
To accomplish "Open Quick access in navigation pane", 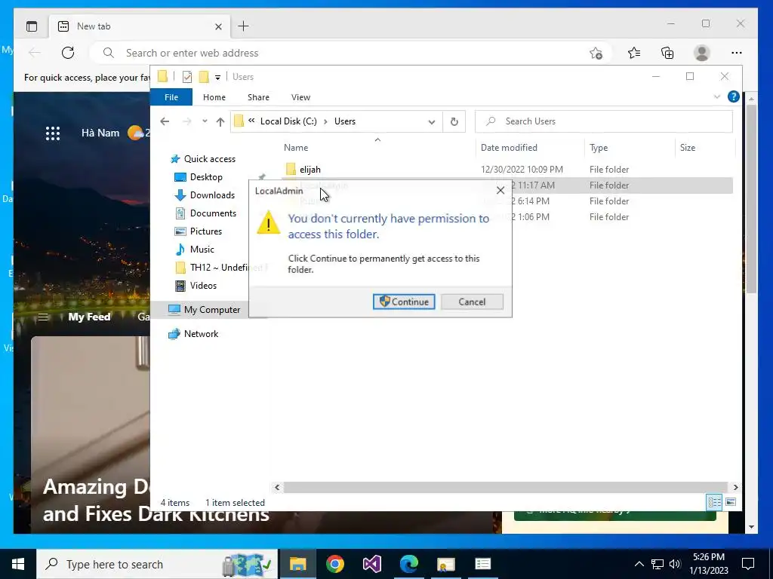I will 210,158.
